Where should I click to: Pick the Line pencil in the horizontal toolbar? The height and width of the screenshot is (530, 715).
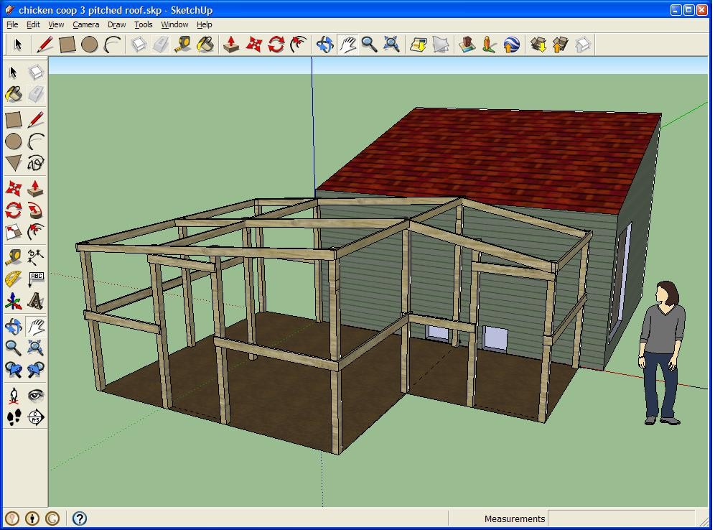point(45,45)
